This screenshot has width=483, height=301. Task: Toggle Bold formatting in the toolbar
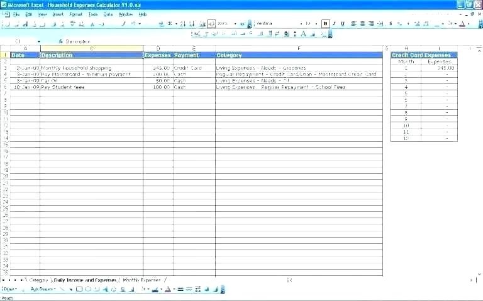tap(326, 24)
